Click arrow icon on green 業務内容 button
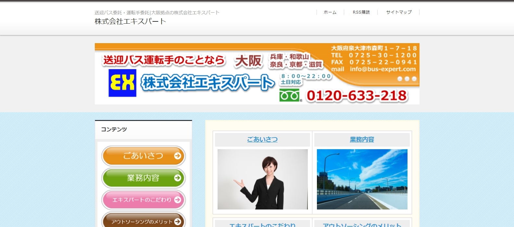This screenshot has width=514, height=227. (x=177, y=178)
